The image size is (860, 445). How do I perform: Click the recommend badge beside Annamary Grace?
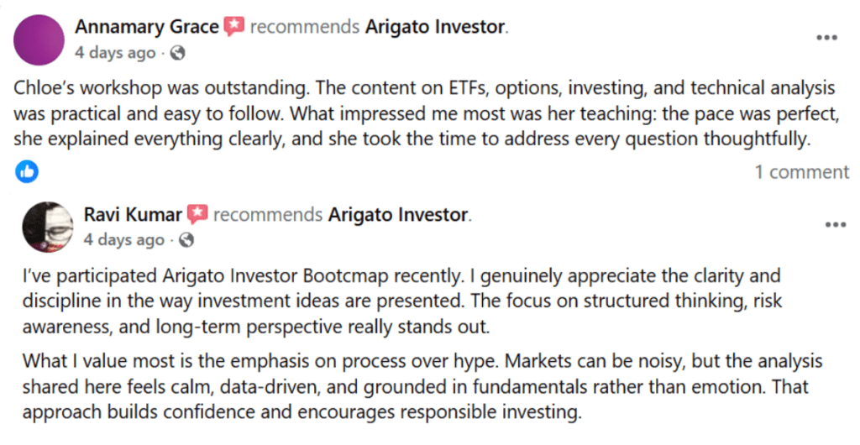[233, 27]
